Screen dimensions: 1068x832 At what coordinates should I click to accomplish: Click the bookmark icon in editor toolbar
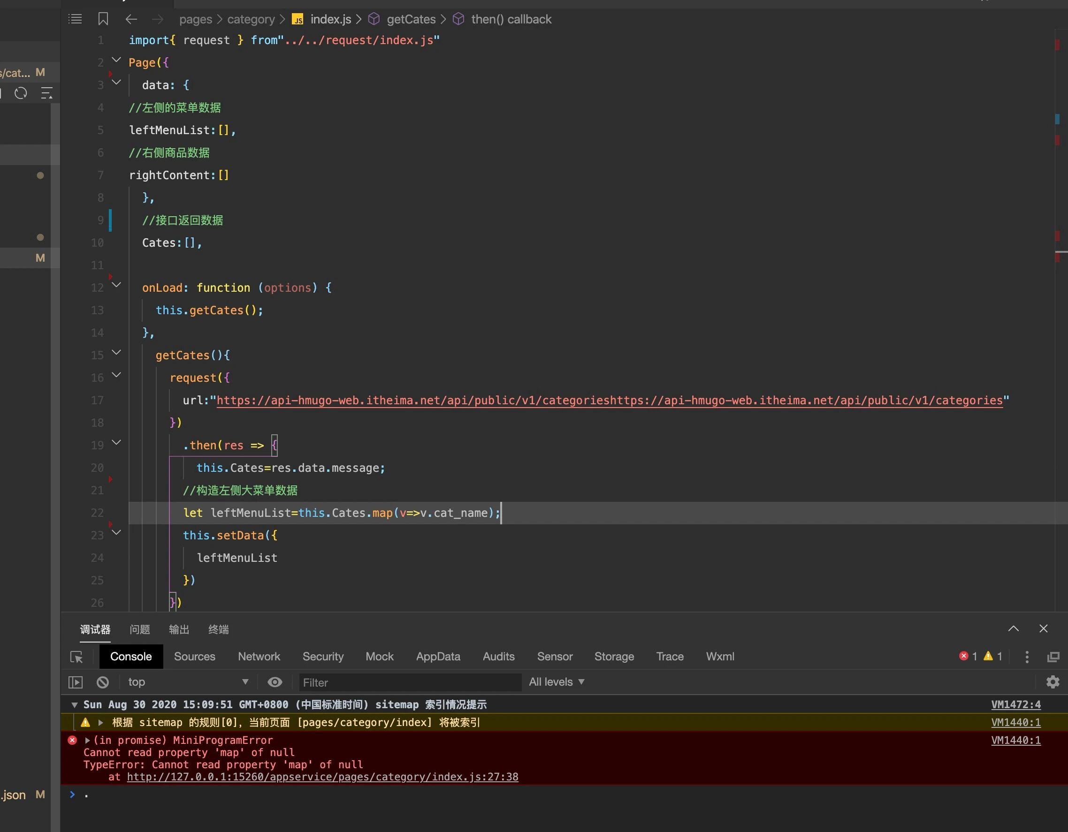tap(103, 19)
